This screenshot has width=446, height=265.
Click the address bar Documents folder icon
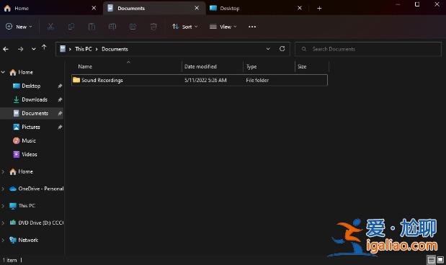coord(63,49)
